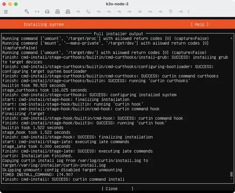The image size is (235, 193).
Task: Click the 'Finalizing /target' log line
Action: pos(23,113)
